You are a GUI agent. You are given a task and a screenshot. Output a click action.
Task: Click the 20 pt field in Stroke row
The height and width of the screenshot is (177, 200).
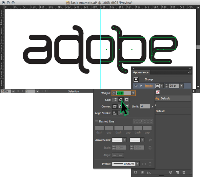click(174, 86)
